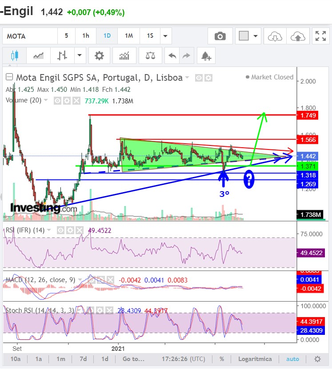Open MACD indicator settings gear

[101, 280]
